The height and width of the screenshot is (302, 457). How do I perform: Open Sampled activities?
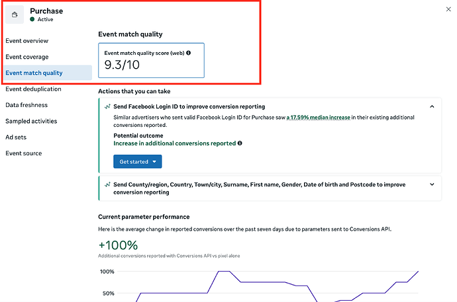pos(31,121)
